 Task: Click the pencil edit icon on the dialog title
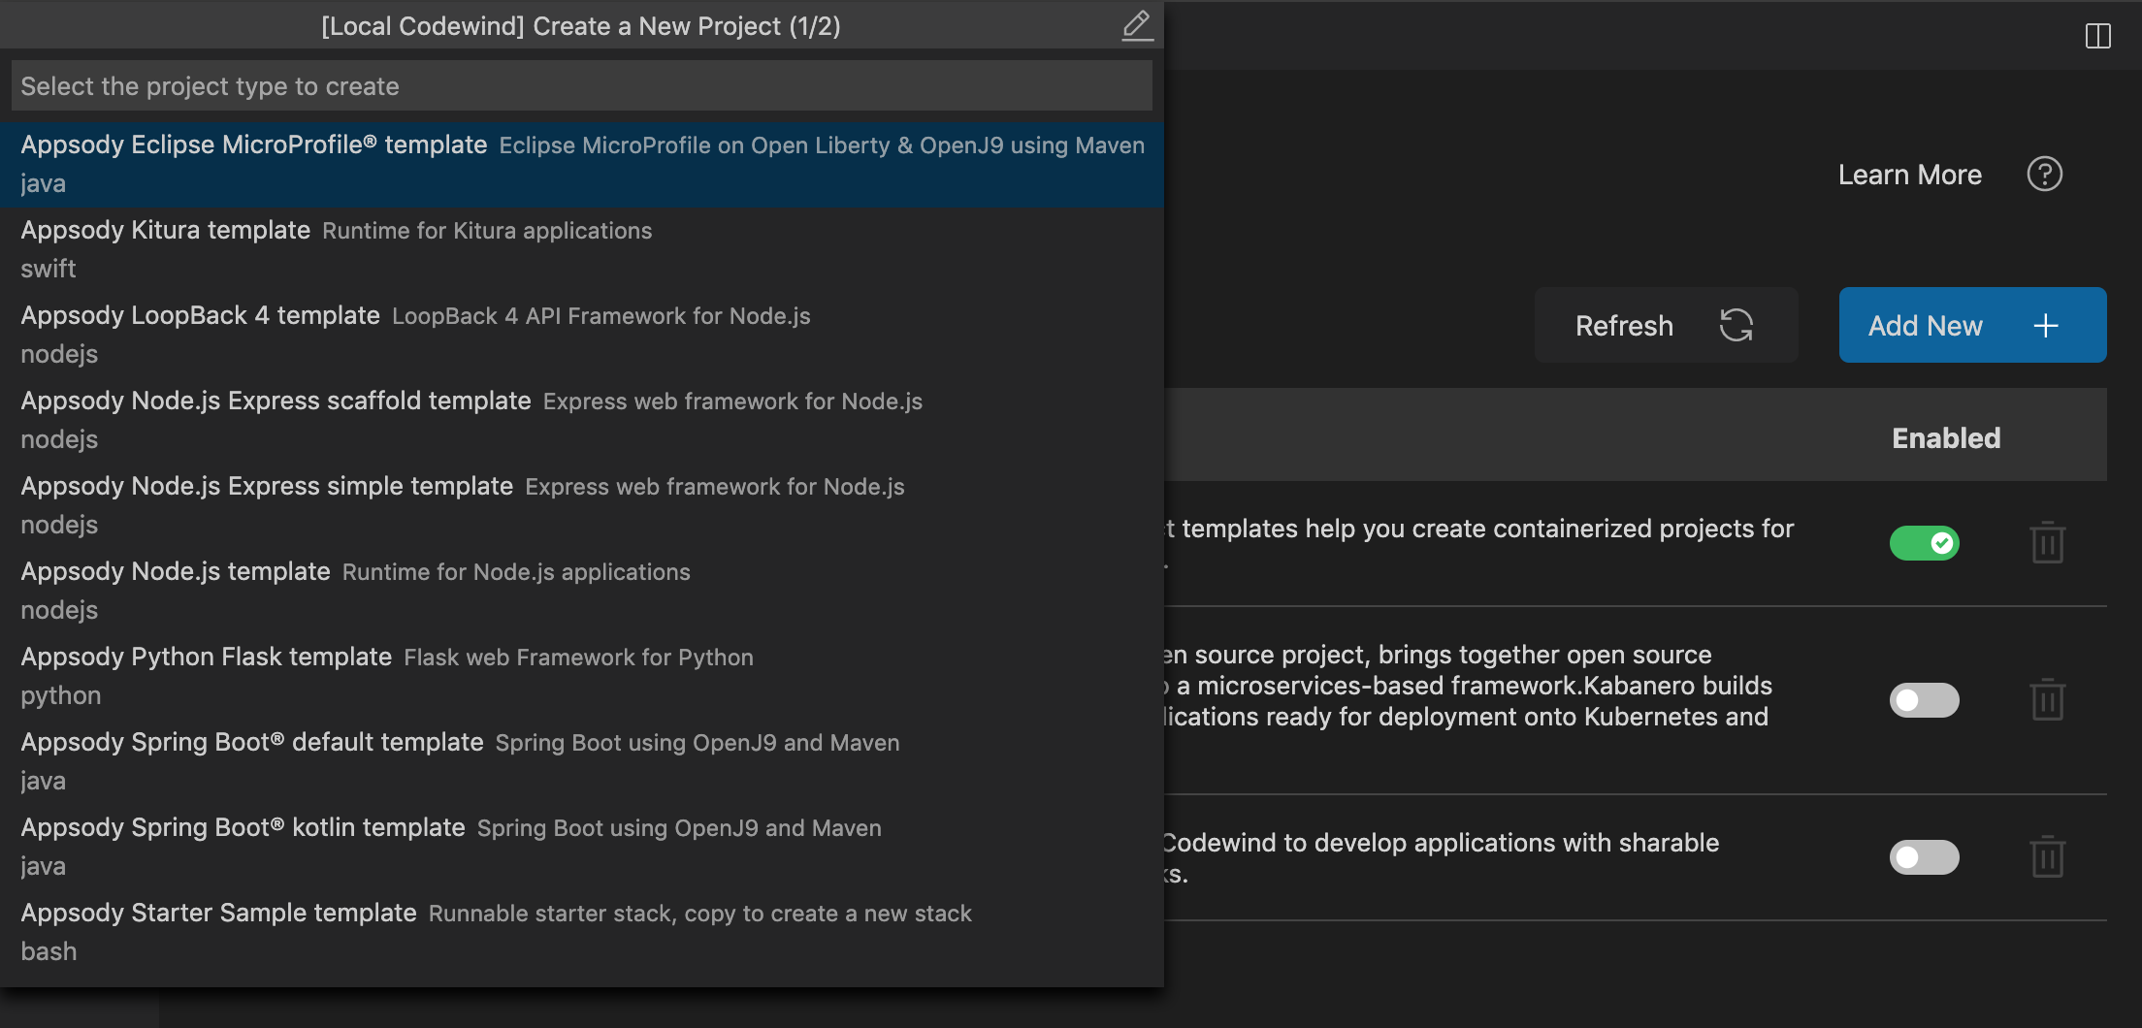1136,26
